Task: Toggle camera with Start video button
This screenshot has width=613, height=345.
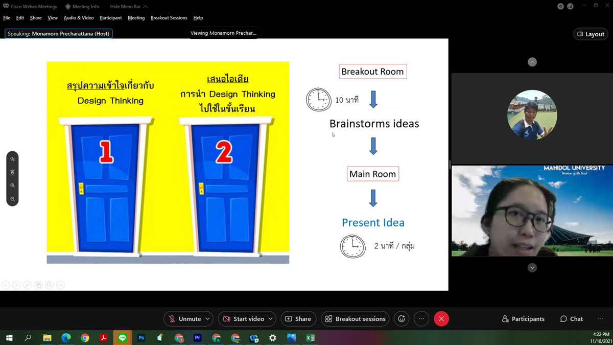Action: click(243, 319)
